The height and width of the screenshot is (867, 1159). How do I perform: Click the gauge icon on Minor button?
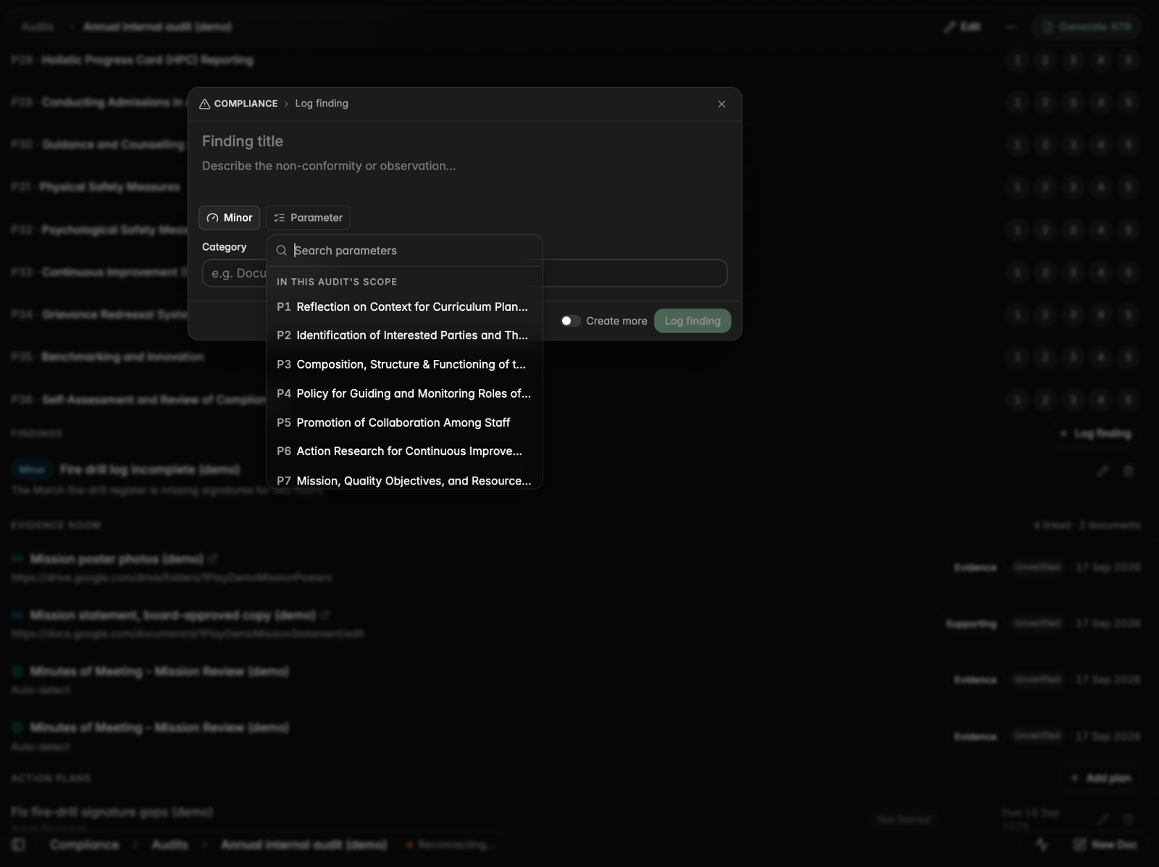click(x=212, y=218)
